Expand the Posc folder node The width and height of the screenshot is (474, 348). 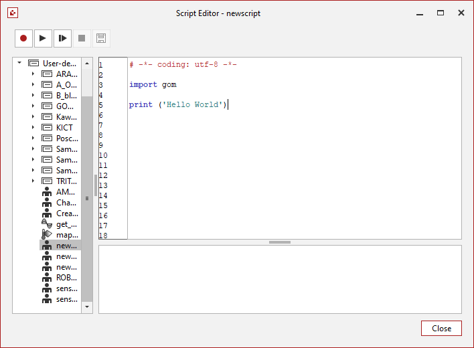(33, 139)
